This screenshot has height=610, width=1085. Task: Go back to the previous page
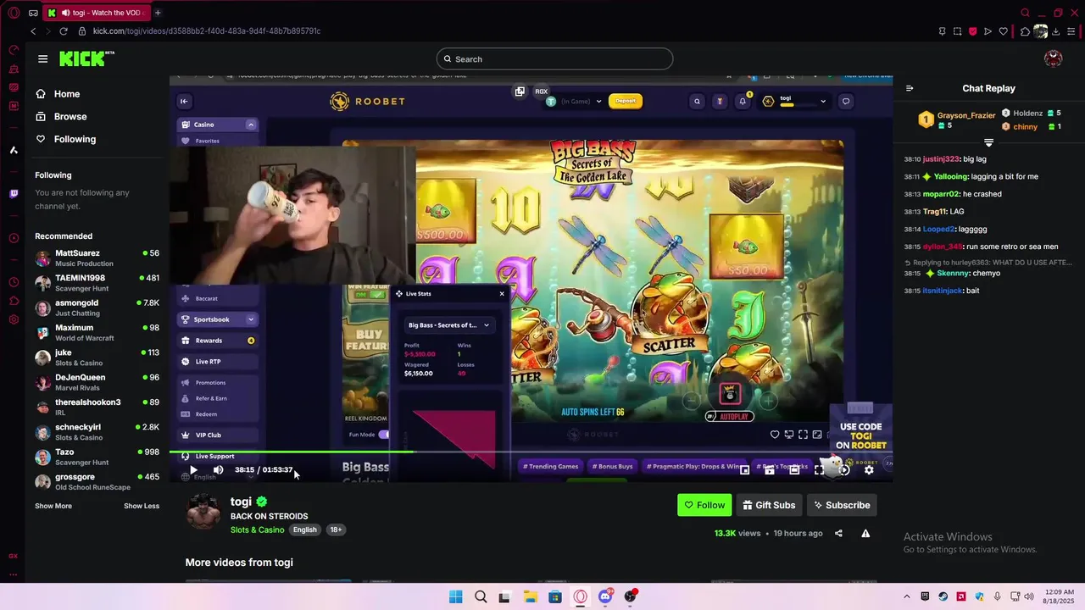pyautogui.click(x=33, y=31)
